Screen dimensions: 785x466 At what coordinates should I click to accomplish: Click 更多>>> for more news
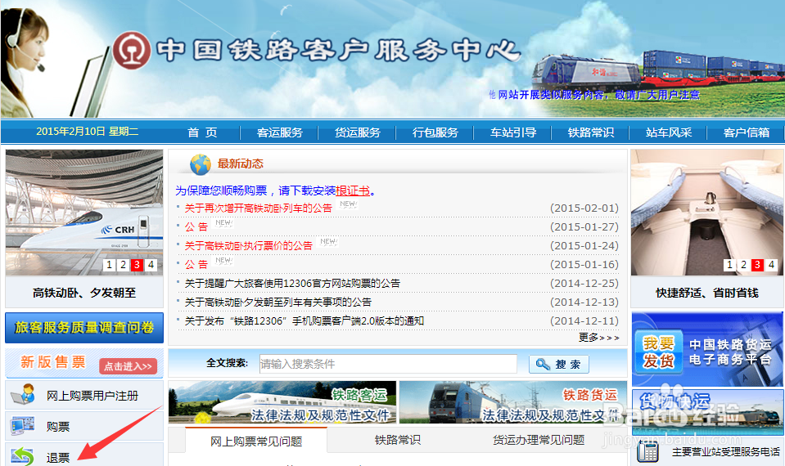point(598,338)
